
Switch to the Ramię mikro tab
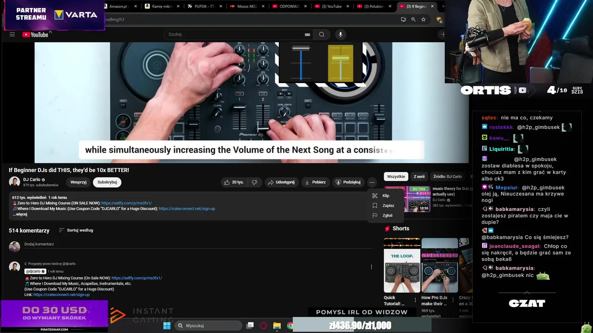pyautogui.click(x=162, y=6)
